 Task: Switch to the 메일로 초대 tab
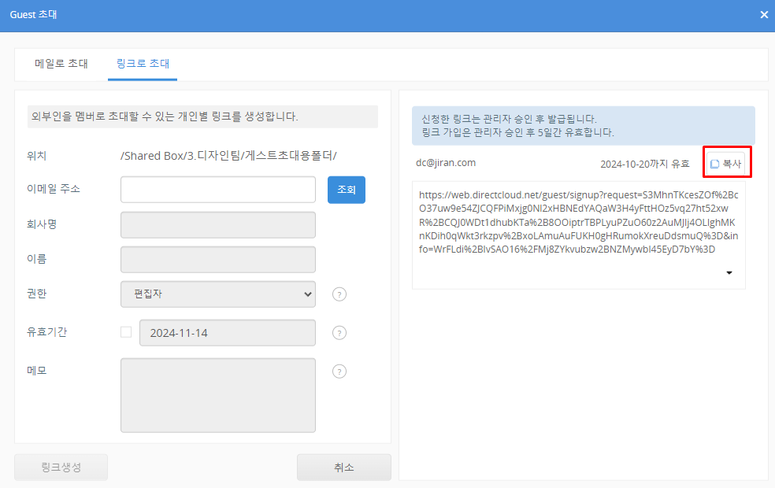61,64
